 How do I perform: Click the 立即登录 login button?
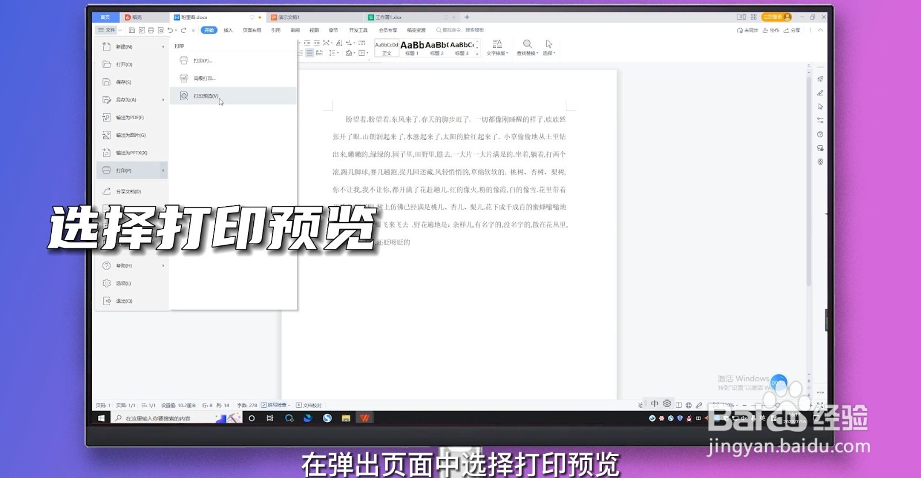(x=777, y=17)
